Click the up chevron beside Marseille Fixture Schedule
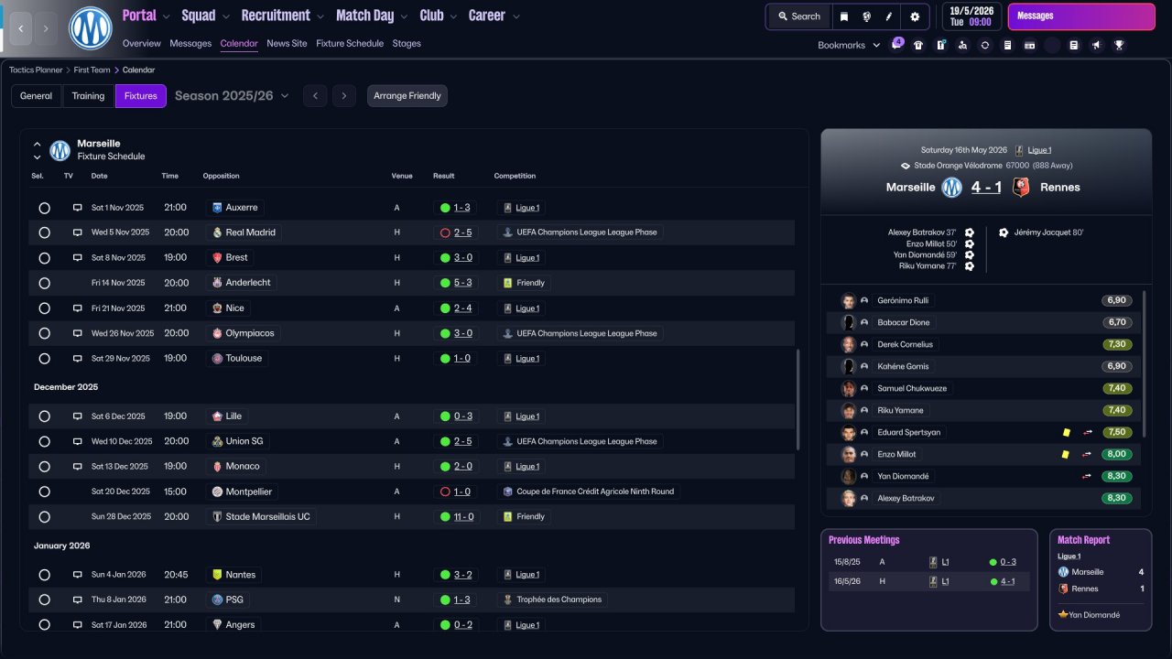The image size is (1172, 659). point(38,144)
